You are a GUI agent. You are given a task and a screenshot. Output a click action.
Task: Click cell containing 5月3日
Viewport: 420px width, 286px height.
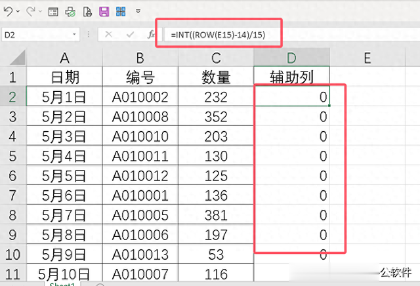tap(64, 136)
